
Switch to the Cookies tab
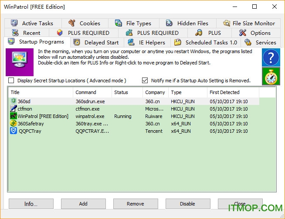[85, 23]
